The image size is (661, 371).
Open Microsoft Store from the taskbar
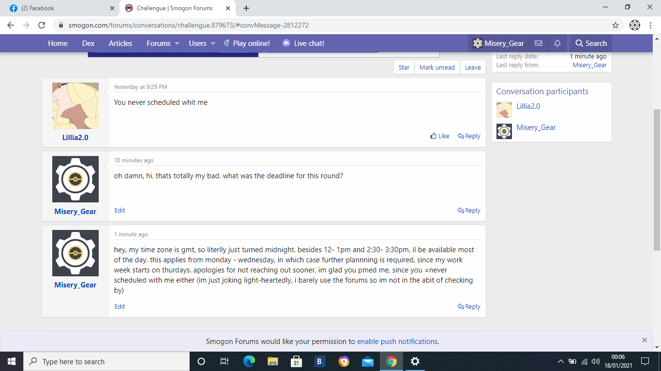pos(296,361)
